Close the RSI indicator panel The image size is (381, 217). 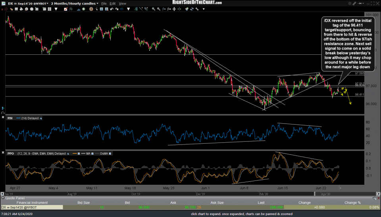4,118
